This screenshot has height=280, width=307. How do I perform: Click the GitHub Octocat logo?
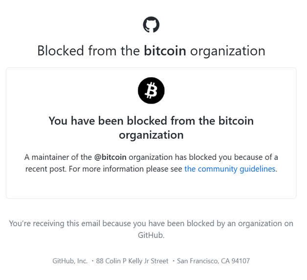tap(151, 24)
